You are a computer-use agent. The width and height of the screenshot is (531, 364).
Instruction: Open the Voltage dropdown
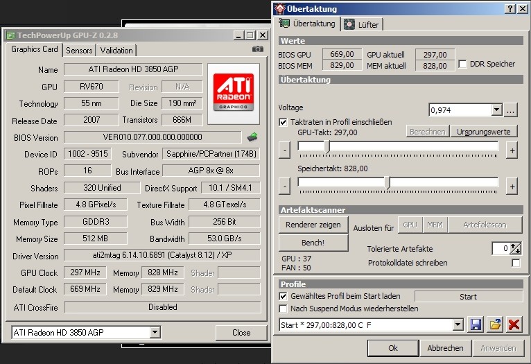click(497, 110)
